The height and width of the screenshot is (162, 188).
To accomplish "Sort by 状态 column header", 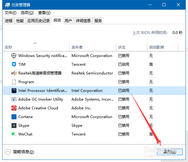I will (122, 47).
